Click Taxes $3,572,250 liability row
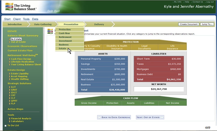This screenshot has height=131, width=217. pos(159,64)
